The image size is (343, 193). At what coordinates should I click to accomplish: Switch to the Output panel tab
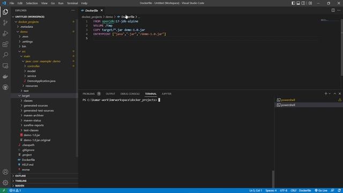pos(110,94)
